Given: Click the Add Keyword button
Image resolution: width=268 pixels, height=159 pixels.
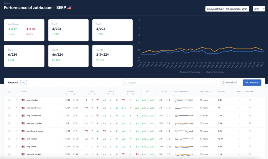Looking at the screenshot, I should pyautogui.click(x=252, y=83).
